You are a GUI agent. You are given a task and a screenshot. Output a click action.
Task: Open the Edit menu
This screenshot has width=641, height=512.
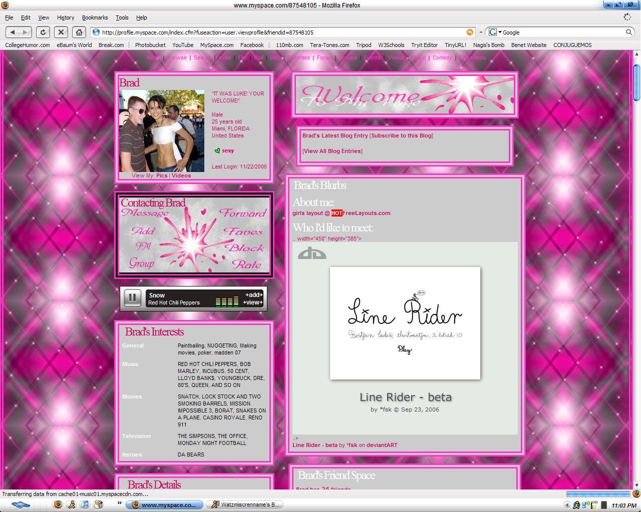(26, 17)
